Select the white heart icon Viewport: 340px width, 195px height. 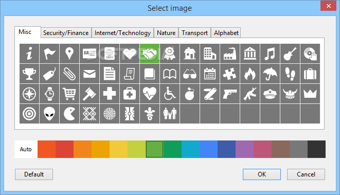pos(130,54)
